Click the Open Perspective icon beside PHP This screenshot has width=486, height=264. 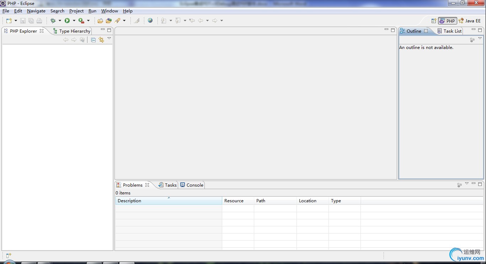coord(434,21)
